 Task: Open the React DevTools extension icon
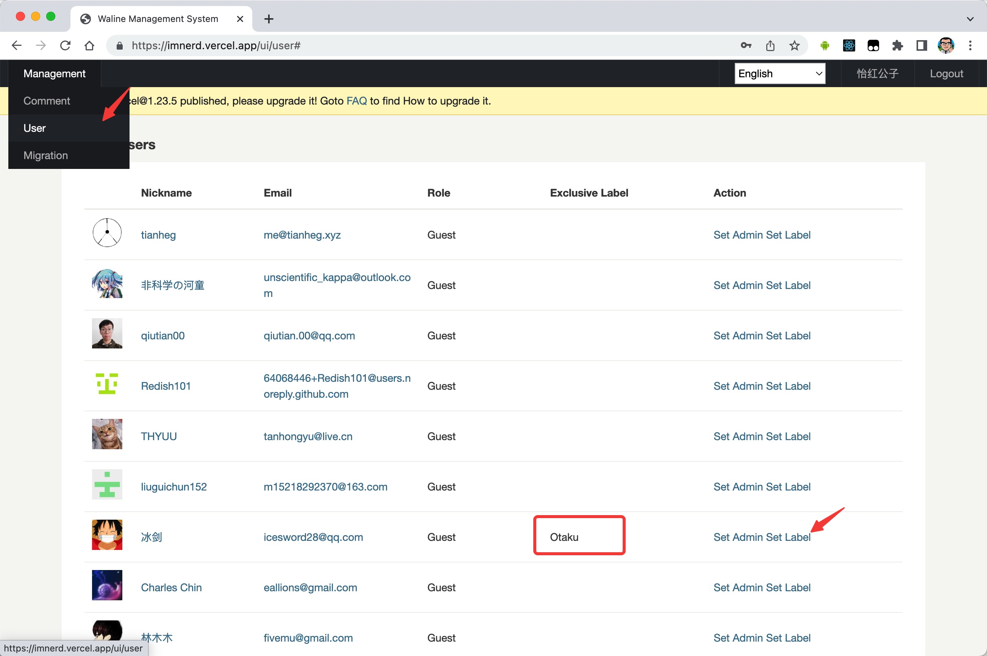(x=848, y=45)
